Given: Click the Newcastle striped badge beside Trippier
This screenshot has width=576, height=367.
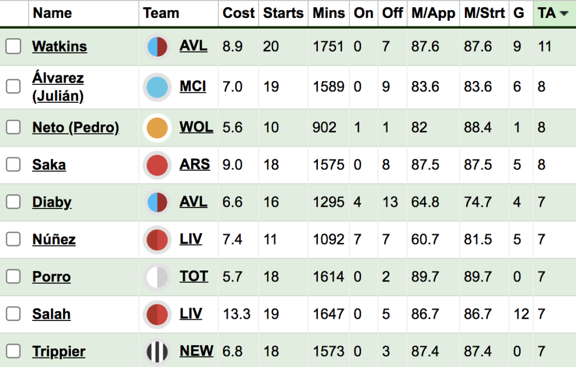Looking at the screenshot, I should 157,352.
